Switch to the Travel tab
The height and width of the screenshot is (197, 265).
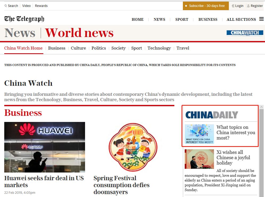(x=183, y=48)
